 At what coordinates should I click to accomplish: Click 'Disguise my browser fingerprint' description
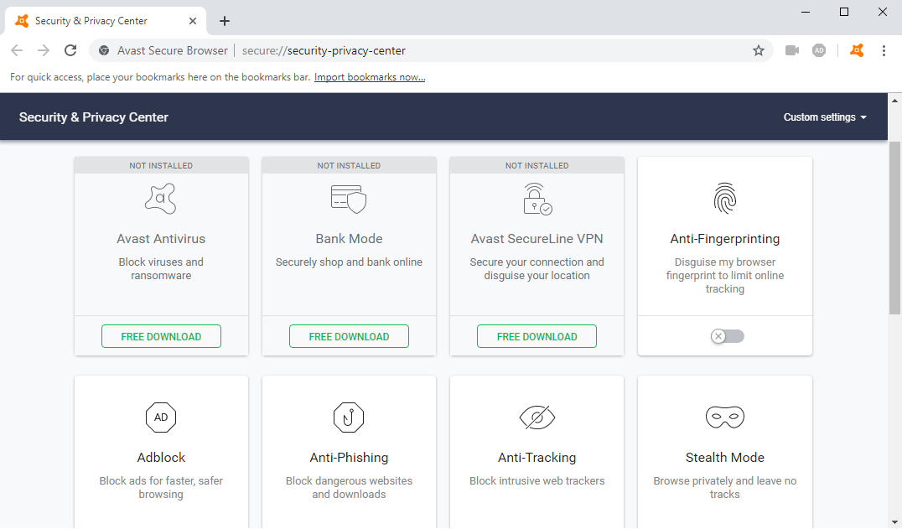[x=725, y=276]
